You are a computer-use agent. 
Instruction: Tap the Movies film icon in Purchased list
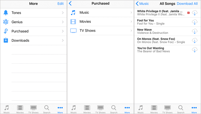(x=73, y=22)
